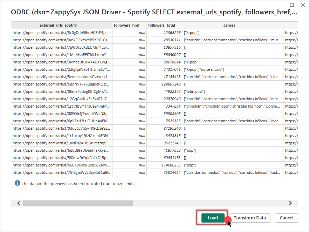Image resolution: width=309 pixels, height=232 pixels.
Task: Click the followers_total value 60481453
Action: [164, 158]
